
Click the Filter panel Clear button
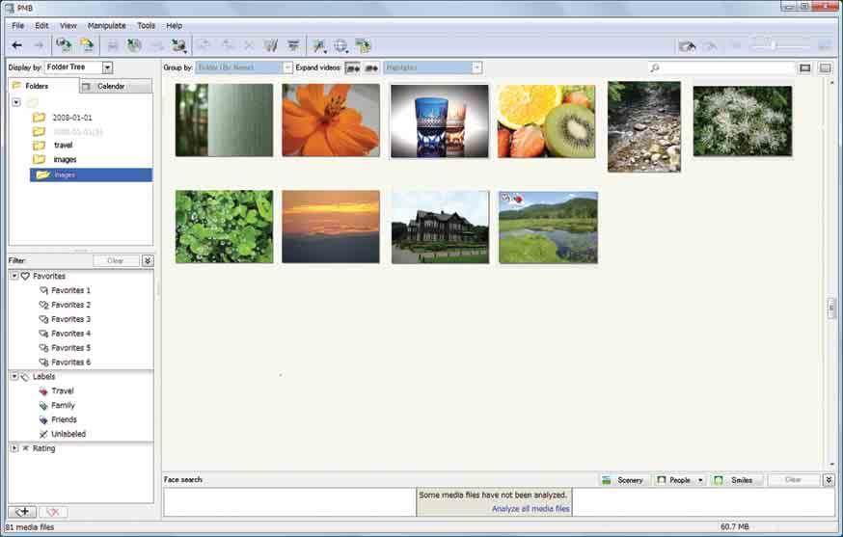point(116,260)
